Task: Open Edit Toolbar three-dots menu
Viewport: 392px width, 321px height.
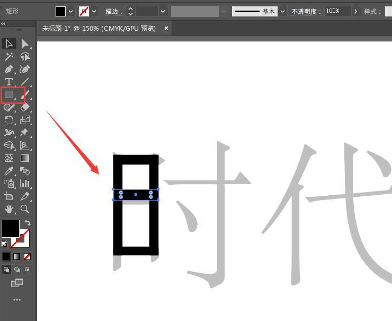Action: pos(17,300)
